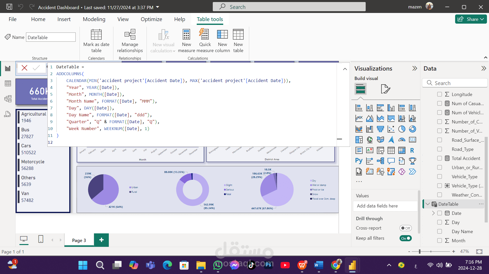Switch to Model view icon
The height and width of the screenshot is (274, 489).
click(x=8, y=99)
